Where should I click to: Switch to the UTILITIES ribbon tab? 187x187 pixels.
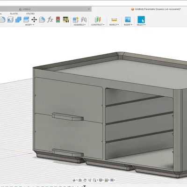[x=30, y=14]
